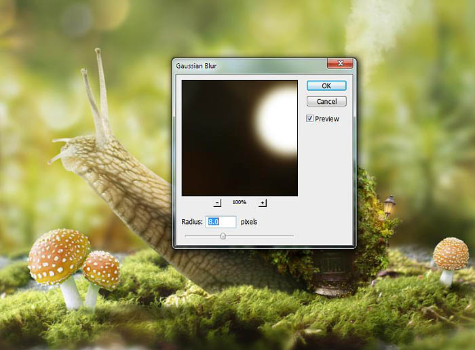Click the Radius slider track left end
Viewport: 475px width, 350px height.
click(x=187, y=236)
